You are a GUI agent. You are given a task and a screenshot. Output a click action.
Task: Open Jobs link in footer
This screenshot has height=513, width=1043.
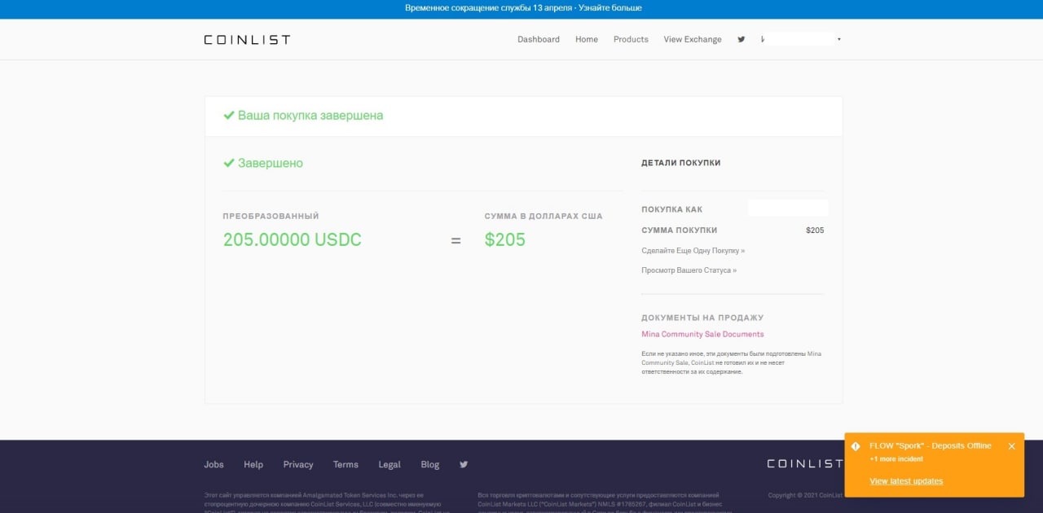pyautogui.click(x=213, y=464)
